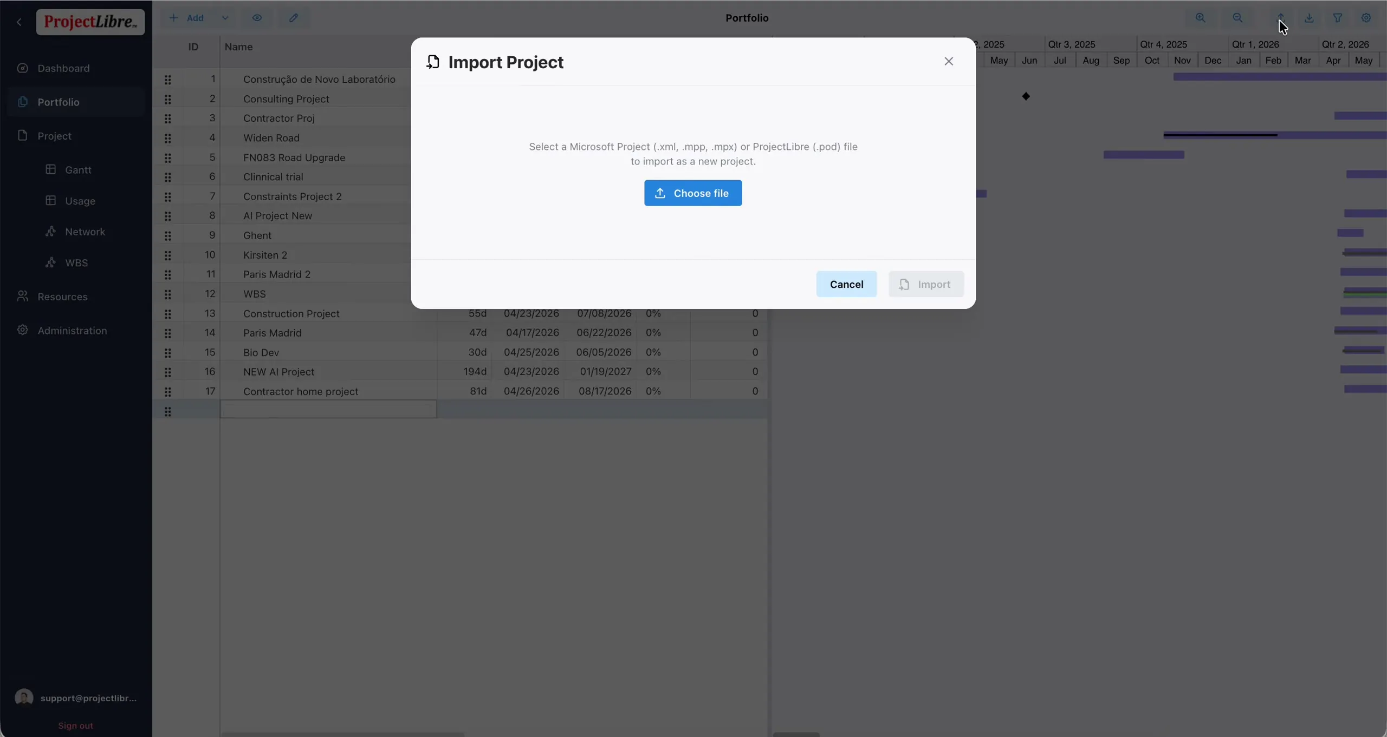The height and width of the screenshot is (737, 1387).
Task: Click the Paris Madrid finish date 06/22/2026
Action: click(x=604, y=333)
